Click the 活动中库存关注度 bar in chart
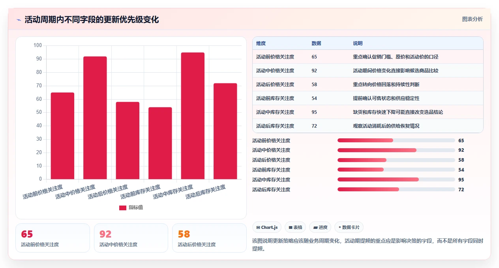This screenshot has width=499, height=268. tap(193, 116)
